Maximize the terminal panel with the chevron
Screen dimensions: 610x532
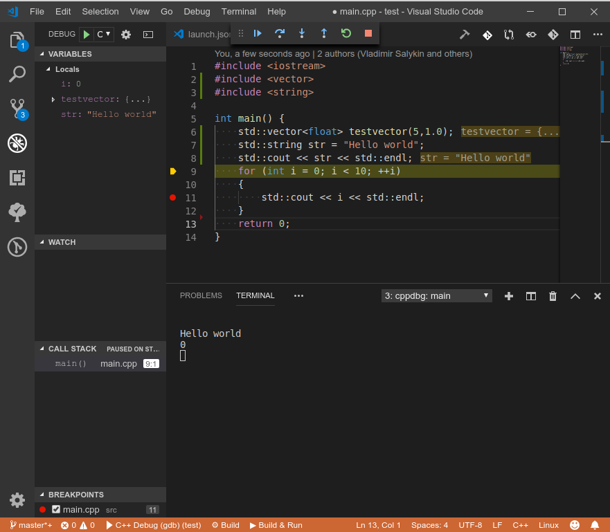click(x=575, y=295)
